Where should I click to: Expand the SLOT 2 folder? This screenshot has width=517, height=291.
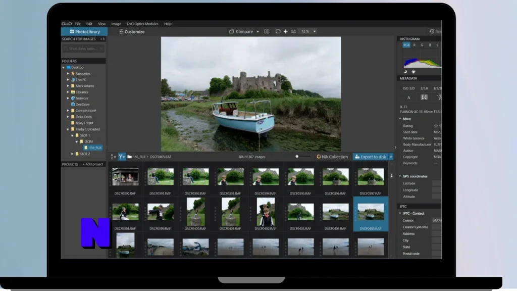click(73, 154)
